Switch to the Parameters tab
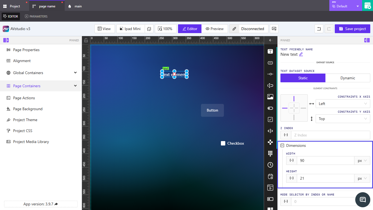373x210 pixels. (x=36, y=16)
